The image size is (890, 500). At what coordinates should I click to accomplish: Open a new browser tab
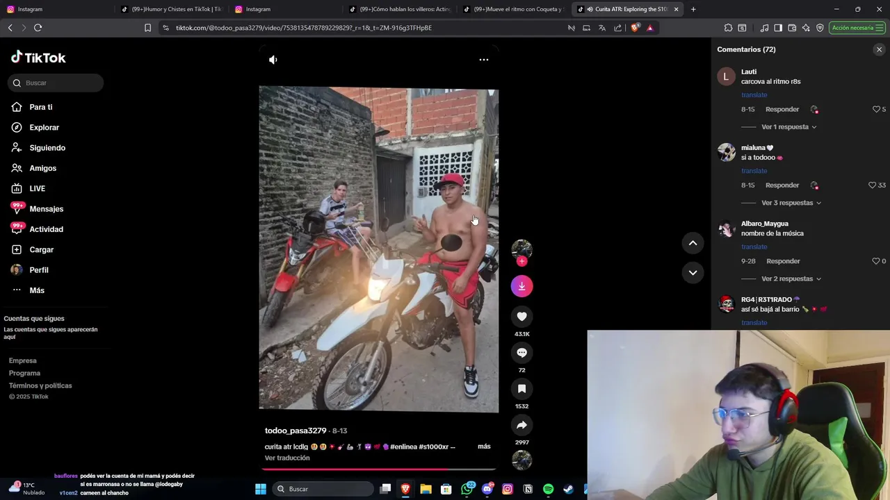[x=693, y=9]
